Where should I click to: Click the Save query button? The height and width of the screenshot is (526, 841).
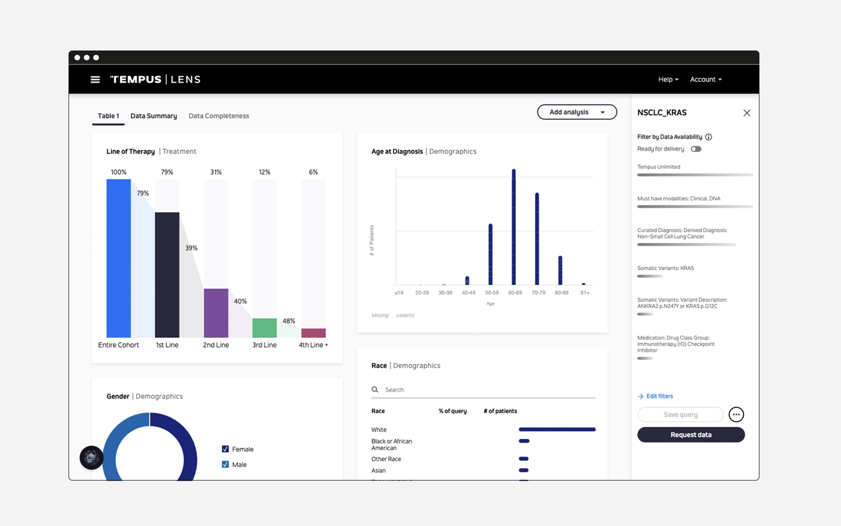tap(680, 414)
